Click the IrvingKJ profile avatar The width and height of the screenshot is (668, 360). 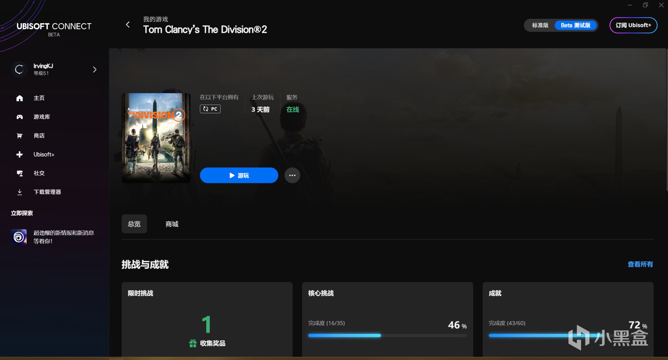19,69
